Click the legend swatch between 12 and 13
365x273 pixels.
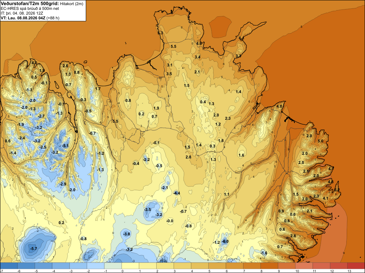[339, 266]
